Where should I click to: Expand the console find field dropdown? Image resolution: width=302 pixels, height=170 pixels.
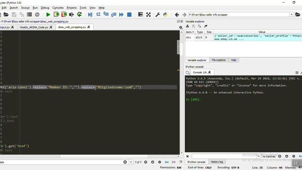259,156
